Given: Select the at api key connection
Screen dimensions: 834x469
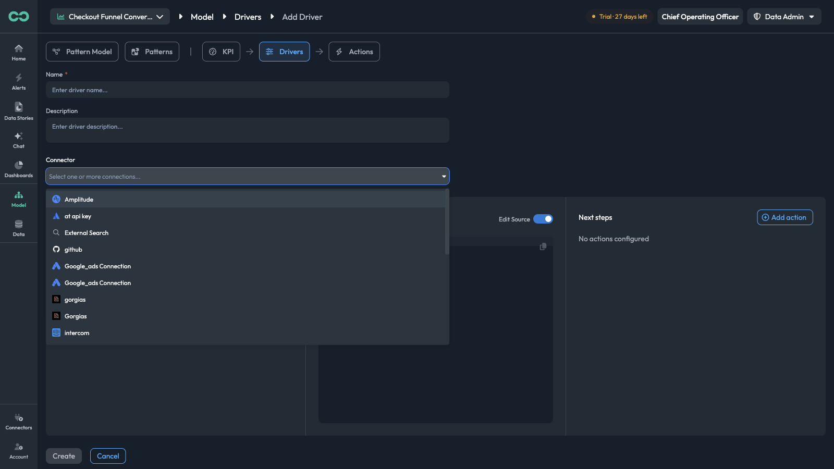Looking at the screenshot, I should 246,216.
